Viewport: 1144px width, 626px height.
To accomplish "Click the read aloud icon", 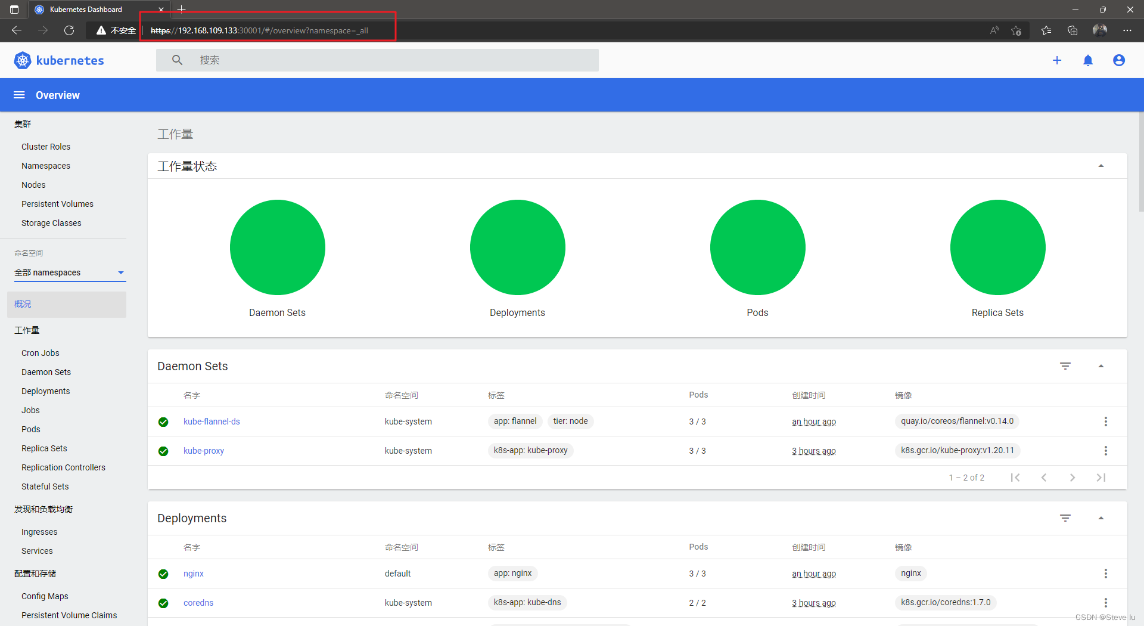I will tap(994, 30).
